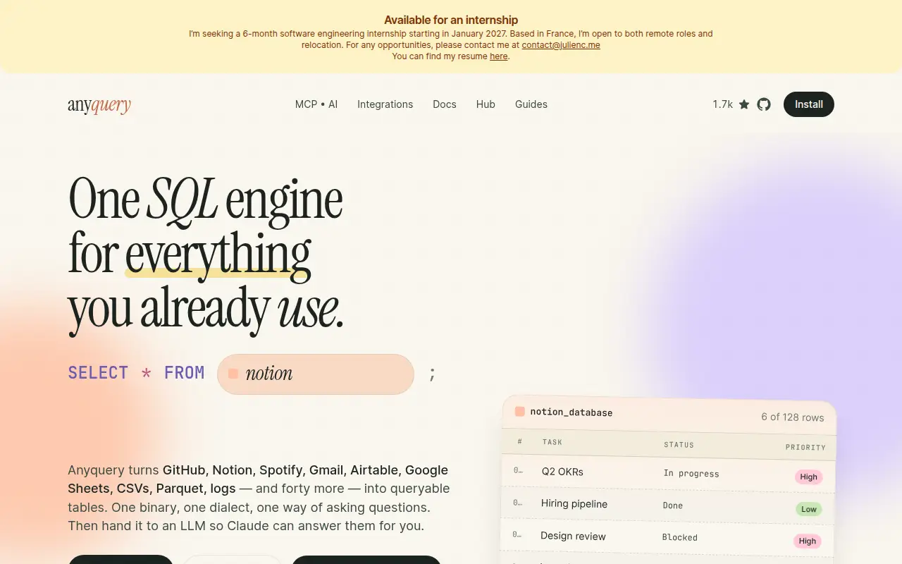
Task: Click the "Blocked" status cell
Action: [x=680, y=537]
